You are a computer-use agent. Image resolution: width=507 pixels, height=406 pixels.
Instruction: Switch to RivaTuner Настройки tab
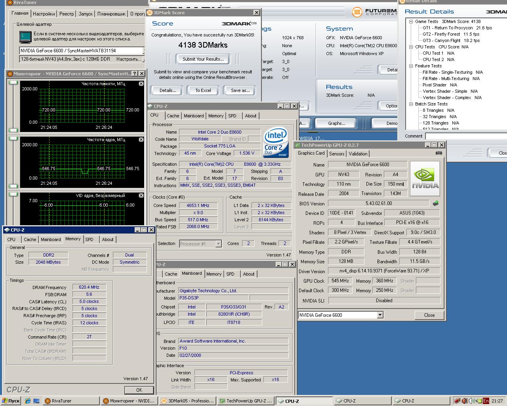point(44,13)
